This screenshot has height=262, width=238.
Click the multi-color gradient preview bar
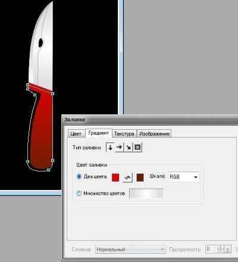[146, 194]
